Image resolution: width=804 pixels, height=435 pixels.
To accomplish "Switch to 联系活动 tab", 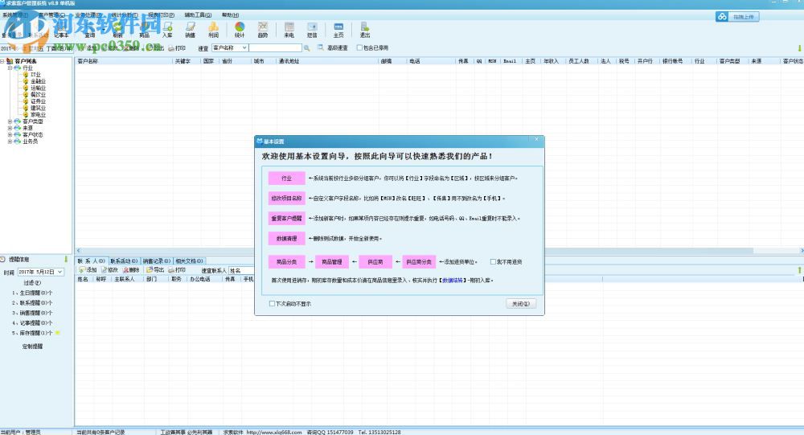I will pyautogui.click(x=124, y=261).
